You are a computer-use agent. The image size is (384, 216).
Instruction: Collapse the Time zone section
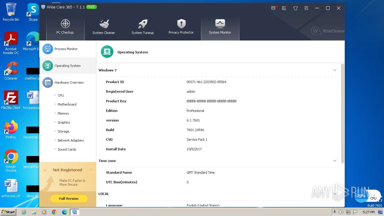(x=335, y=161)
